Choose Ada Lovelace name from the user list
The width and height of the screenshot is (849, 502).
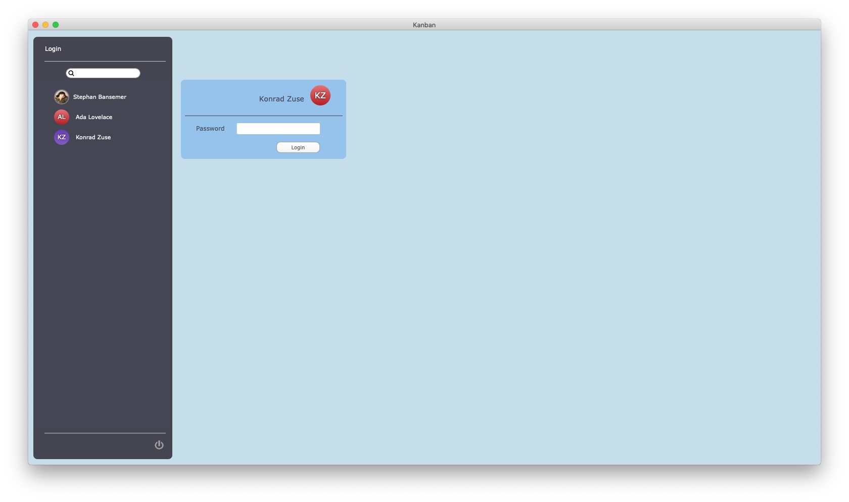(x=94, y=117)
